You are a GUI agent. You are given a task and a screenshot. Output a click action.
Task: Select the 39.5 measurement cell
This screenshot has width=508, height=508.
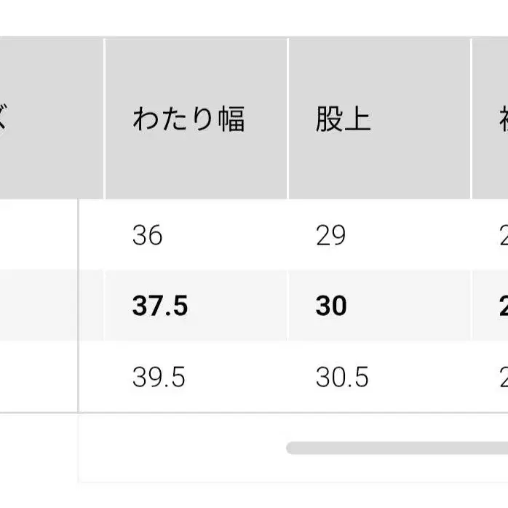pyautogui.click(x=159, y=377)
